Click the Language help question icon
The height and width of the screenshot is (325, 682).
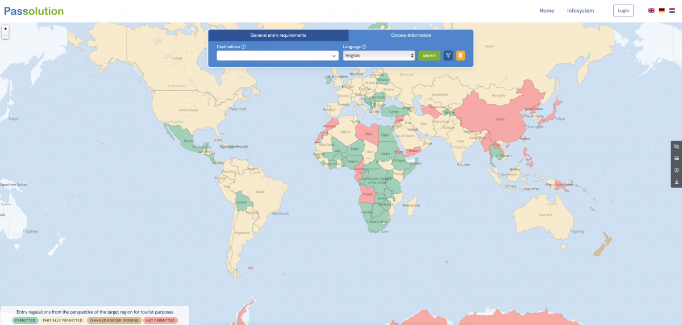pyautogui.click(x=364, y=47)
